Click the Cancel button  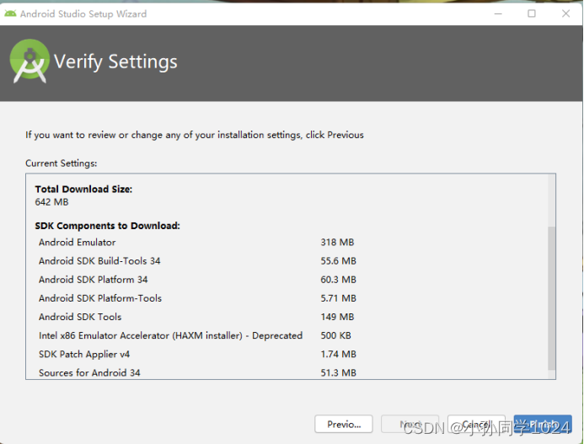coord(476,424)
